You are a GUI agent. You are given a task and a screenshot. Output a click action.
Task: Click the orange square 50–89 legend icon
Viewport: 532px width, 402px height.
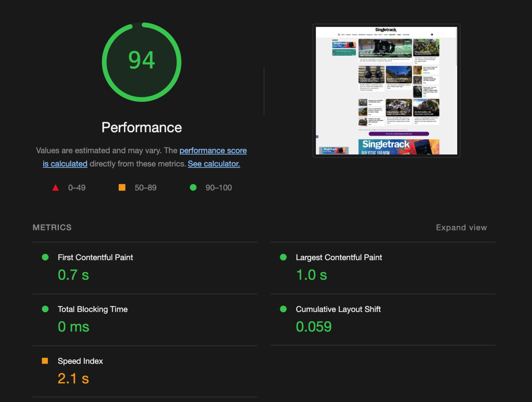coord(122,188)
